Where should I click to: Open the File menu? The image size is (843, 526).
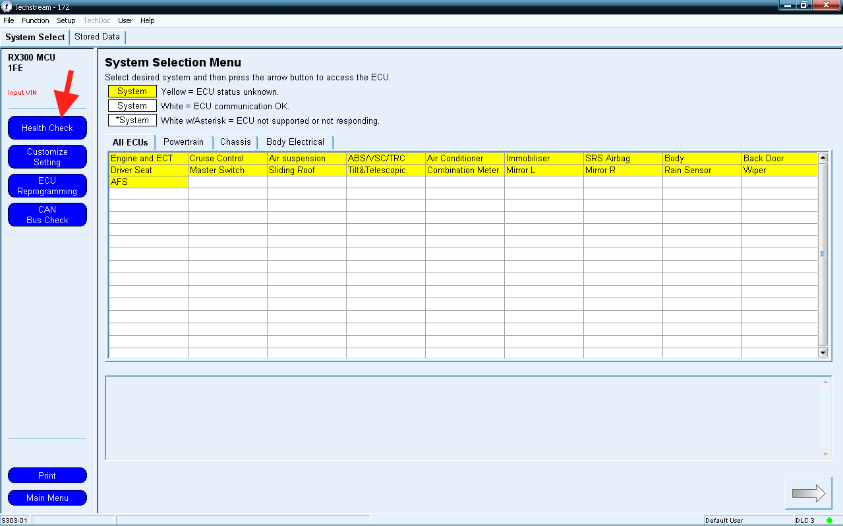coord(9,20)
